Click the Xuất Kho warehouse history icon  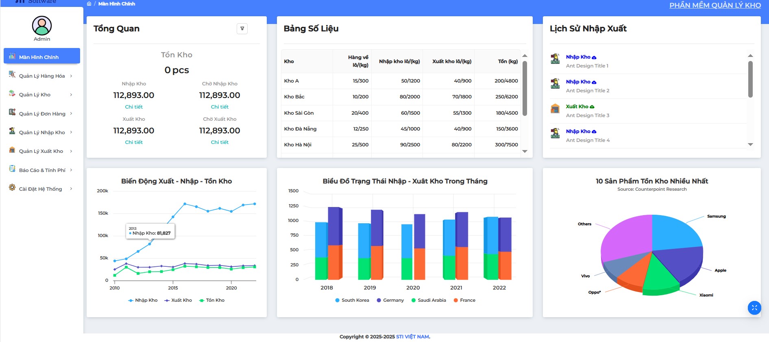pyautogui.click(x=555, y=108)
